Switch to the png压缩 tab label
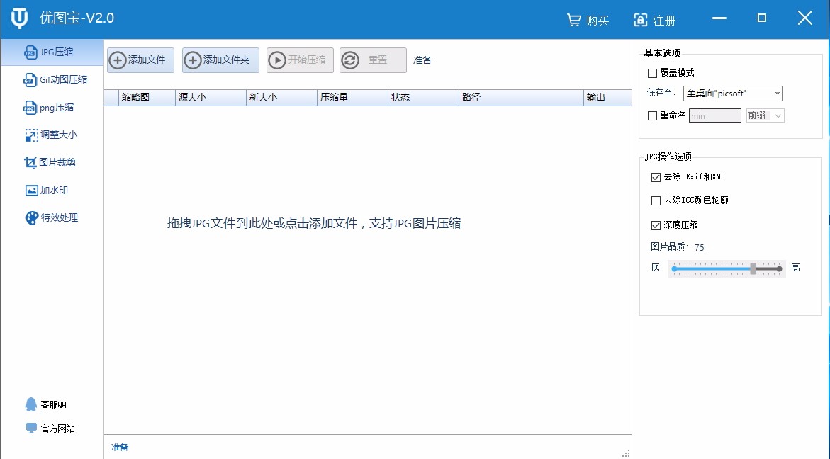Image resolution: width=830 pixels, height=459 pixels. 57,108
